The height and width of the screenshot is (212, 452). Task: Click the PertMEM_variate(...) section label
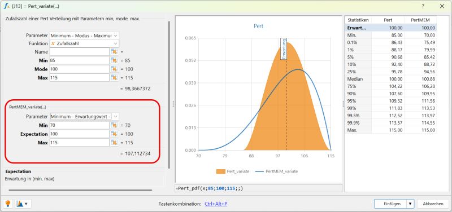click(28, 107)
